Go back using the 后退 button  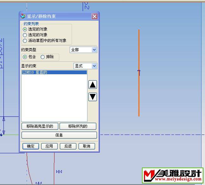point(68,146)
